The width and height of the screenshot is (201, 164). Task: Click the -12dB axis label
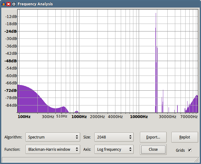pos(11,17)
